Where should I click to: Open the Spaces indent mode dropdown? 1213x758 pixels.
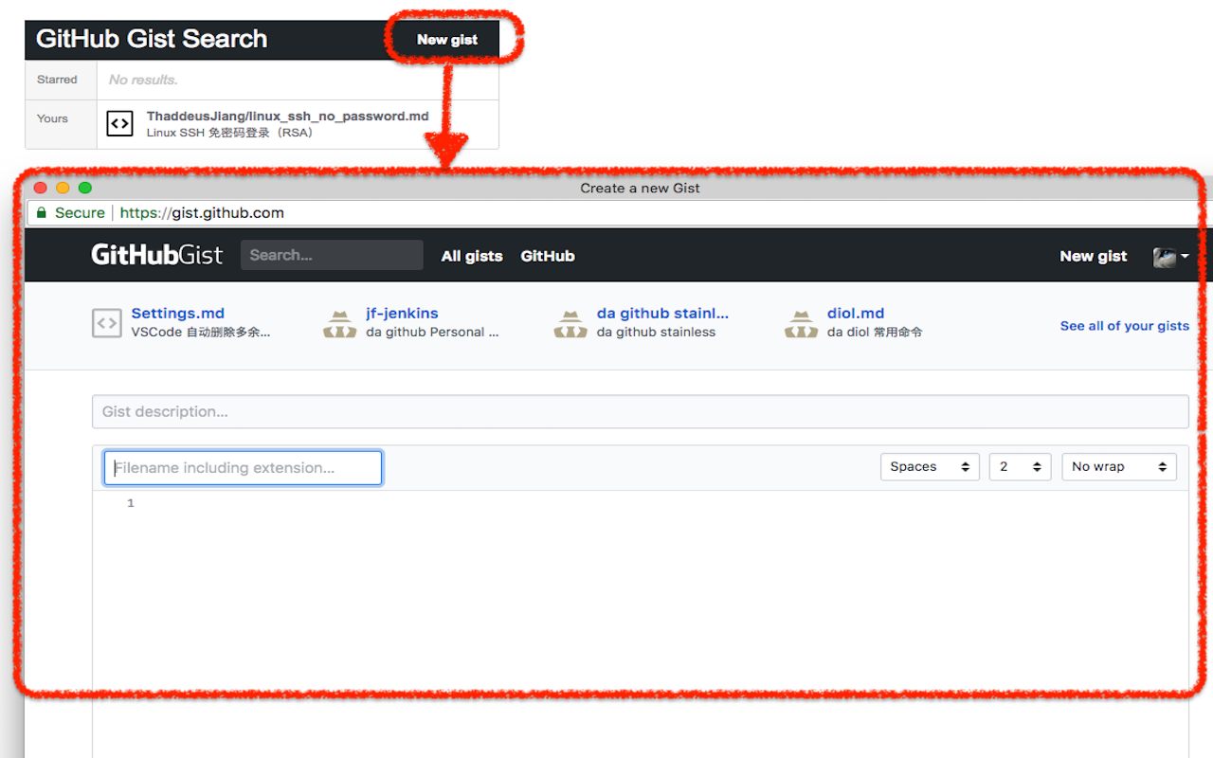[930, 466]
